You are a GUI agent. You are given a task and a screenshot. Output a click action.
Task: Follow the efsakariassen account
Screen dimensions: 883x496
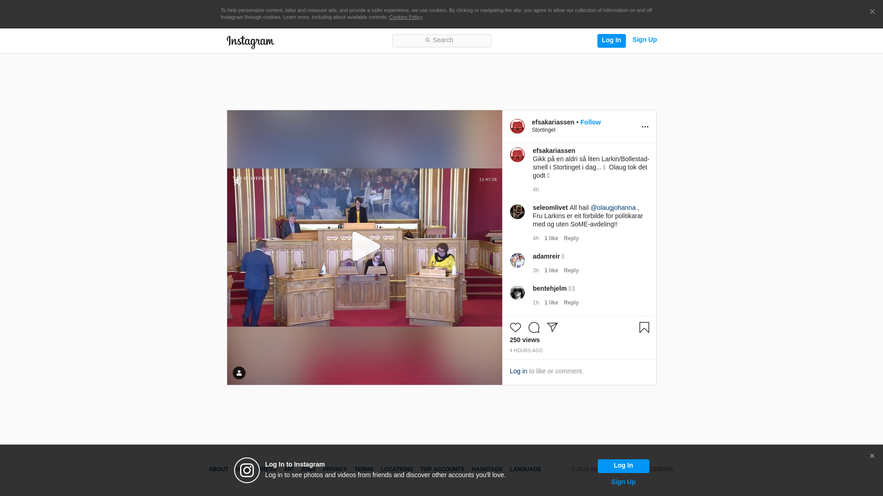coord(591,122)
